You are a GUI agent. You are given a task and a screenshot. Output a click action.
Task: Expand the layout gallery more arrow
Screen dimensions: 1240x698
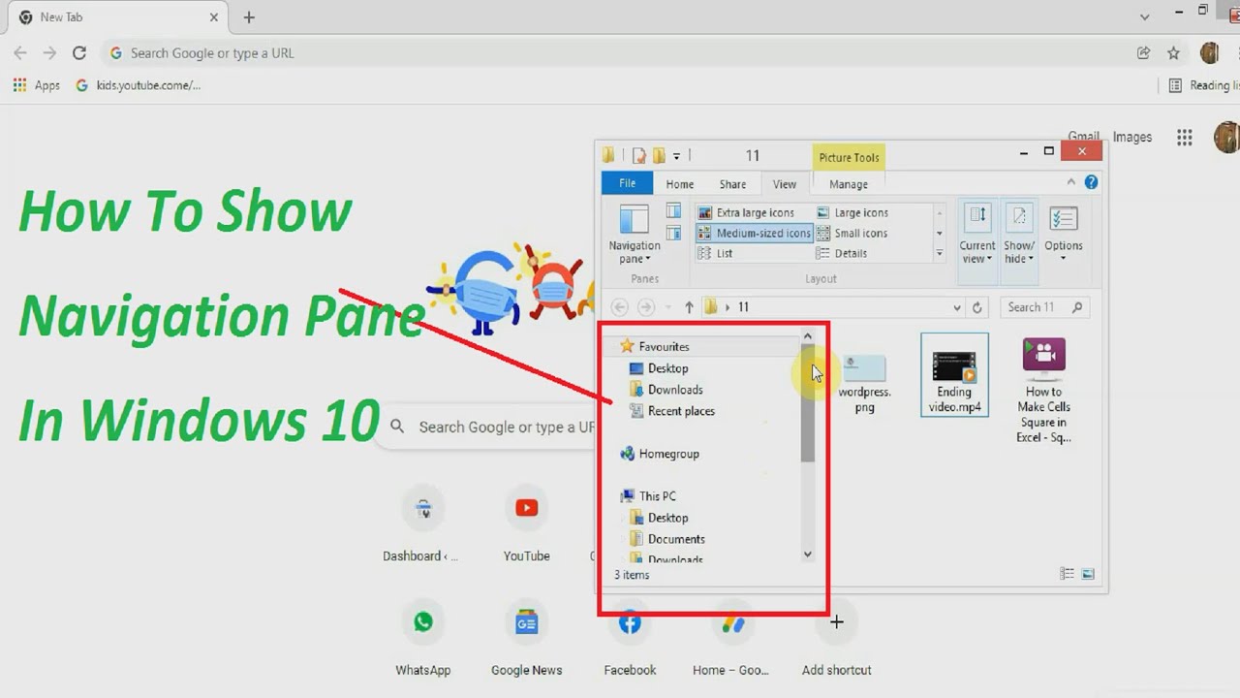tap(939, 253)
